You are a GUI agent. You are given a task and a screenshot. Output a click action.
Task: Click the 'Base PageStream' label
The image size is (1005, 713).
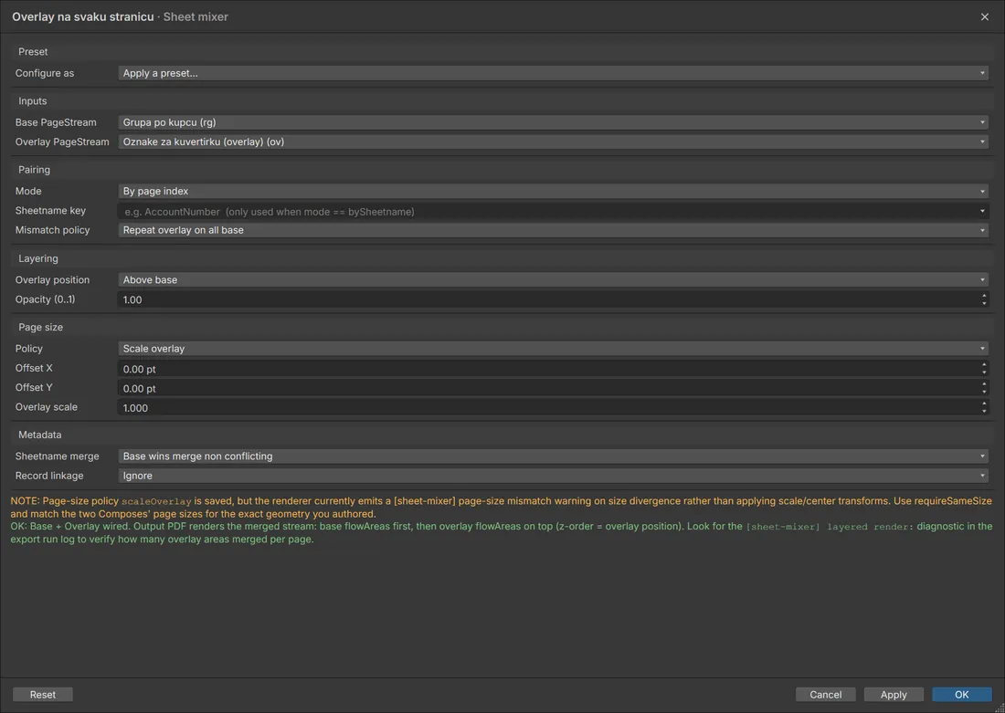[x=56, y=122]
